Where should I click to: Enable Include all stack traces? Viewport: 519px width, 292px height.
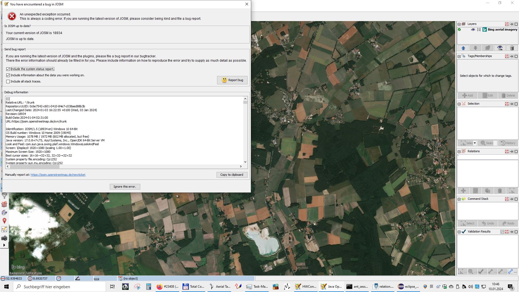pyautogui.click(x=8, y=82)
